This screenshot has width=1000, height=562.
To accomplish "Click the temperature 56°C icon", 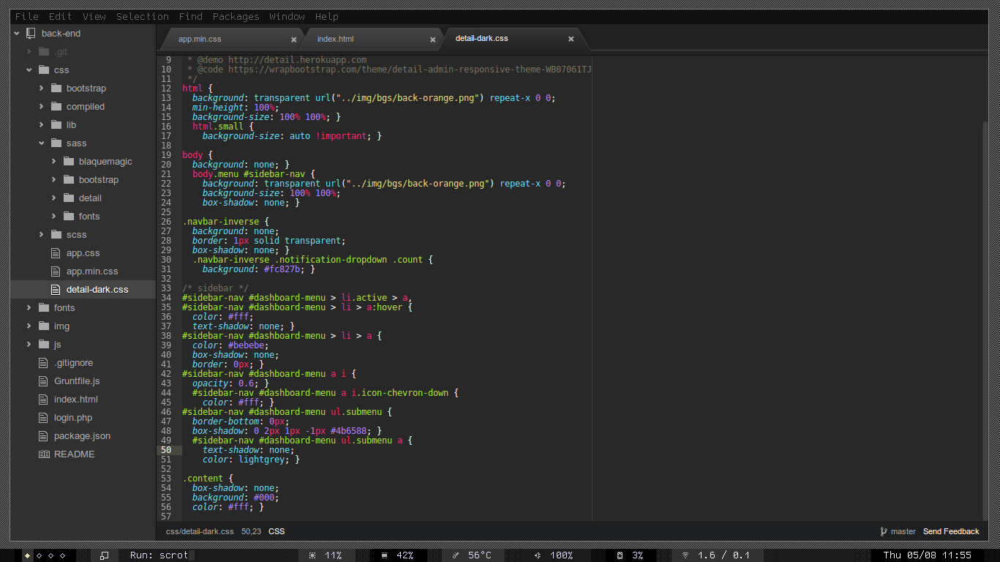I will [x=456, y=555].
